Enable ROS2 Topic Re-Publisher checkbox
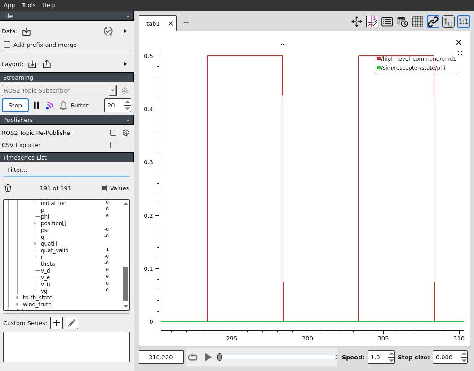The height and width of the screenshot is (371, 474). (113, 133)
